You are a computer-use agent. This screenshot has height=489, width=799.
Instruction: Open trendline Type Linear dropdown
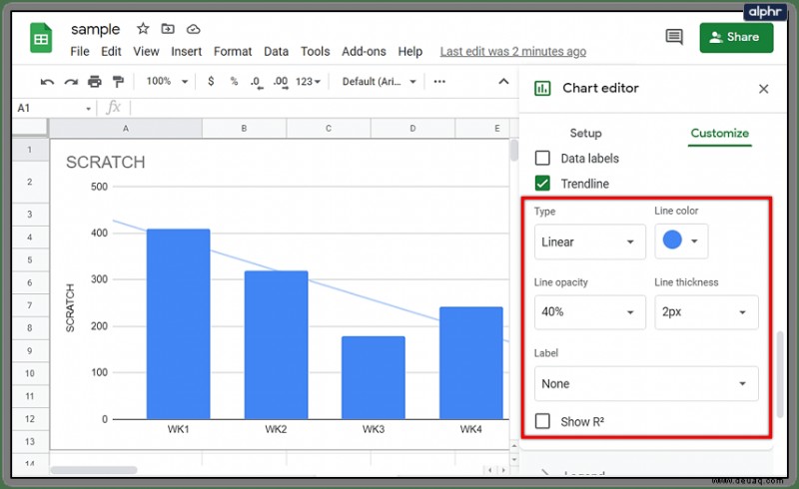coord(589,242)
